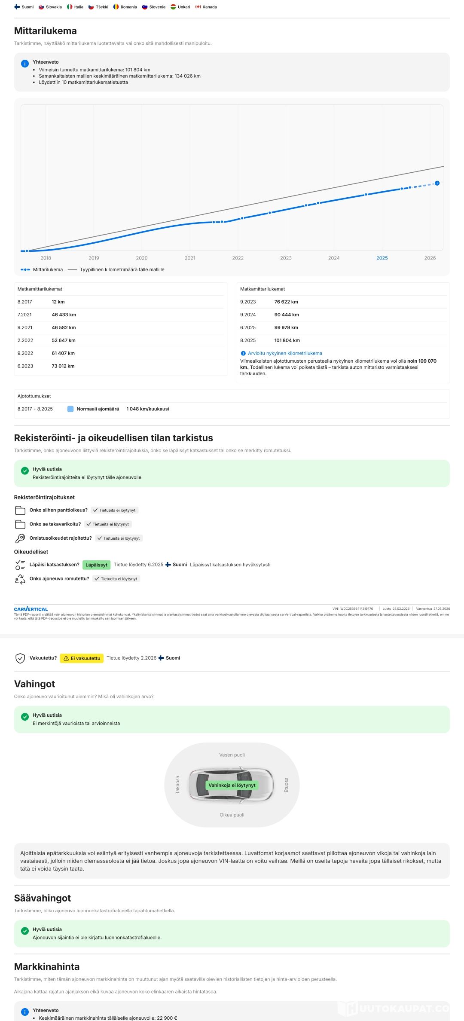The width and height of the screenshot is (464, 1021).
Task: Open the Arvioitu nykyinen kilometrilukema link
Action: (284, 353)
